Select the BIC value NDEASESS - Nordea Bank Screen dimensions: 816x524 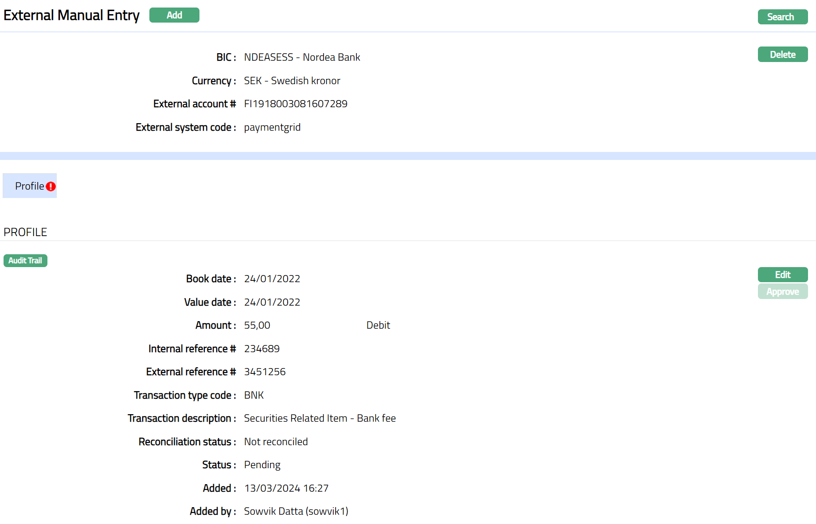tap(302, 57)
